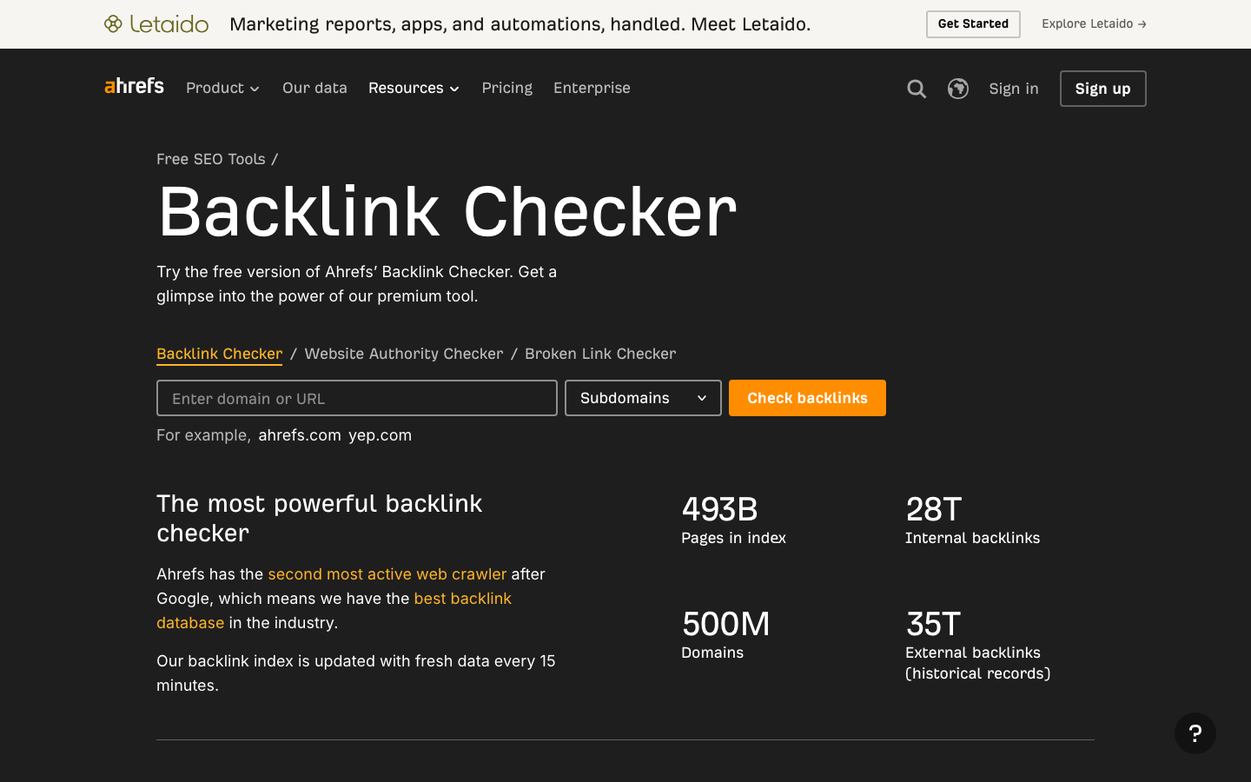Open the site search magnifier icon
This screenshot has width=1251, height=782.
click(917, 89)
